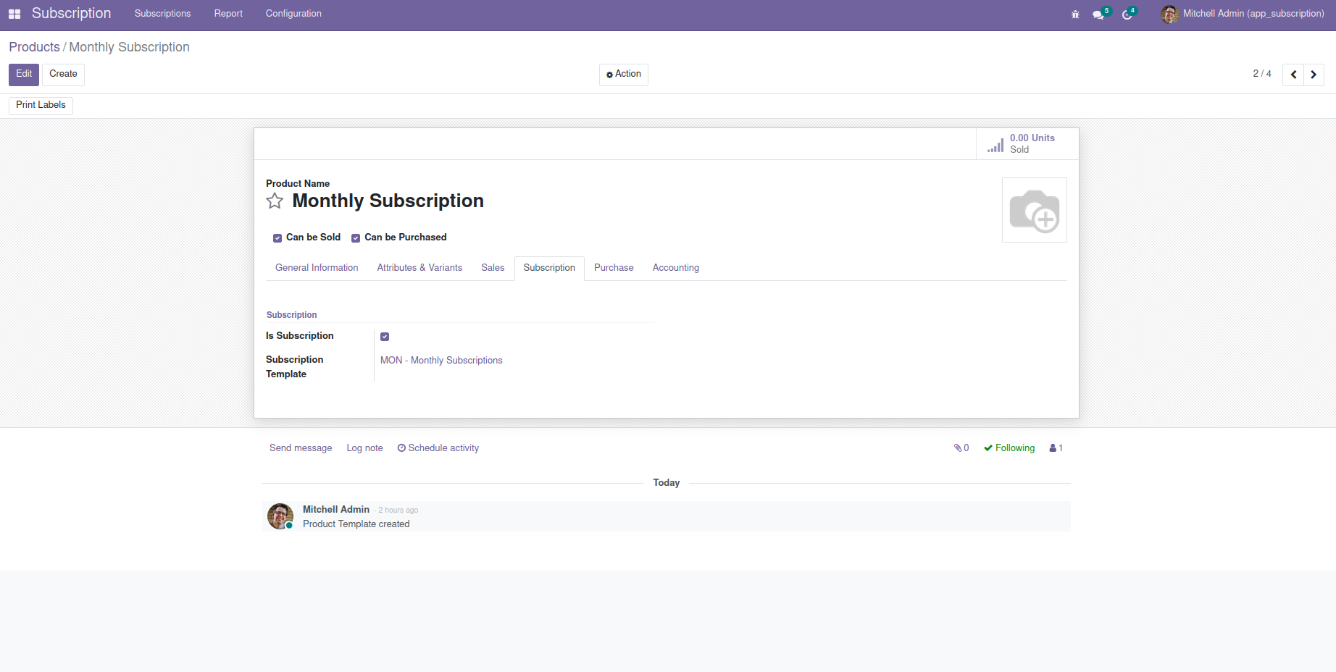Open the conversations chat icon
This screenshot has height=672, width=1336.
tap(1098, 14)
